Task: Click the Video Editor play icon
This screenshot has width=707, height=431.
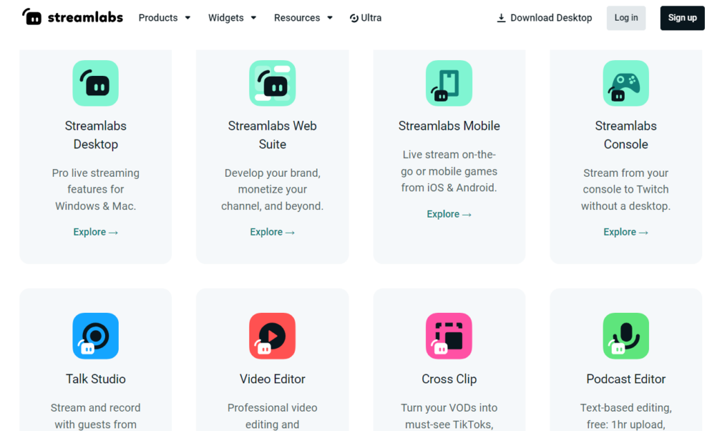Action: [272, 336]
